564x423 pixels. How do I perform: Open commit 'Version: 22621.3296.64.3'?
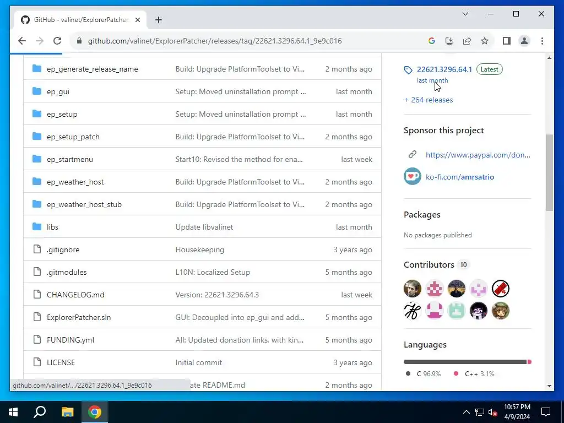(217, 295)
